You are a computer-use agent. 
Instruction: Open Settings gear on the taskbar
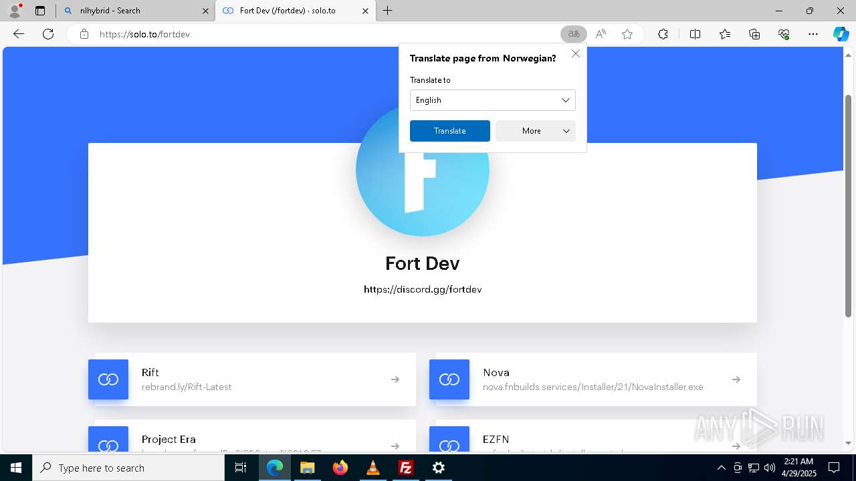[x=438, y=468]
